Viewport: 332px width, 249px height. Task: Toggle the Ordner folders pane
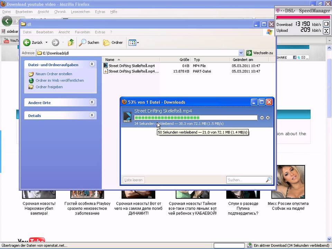(x=113, y=43)
